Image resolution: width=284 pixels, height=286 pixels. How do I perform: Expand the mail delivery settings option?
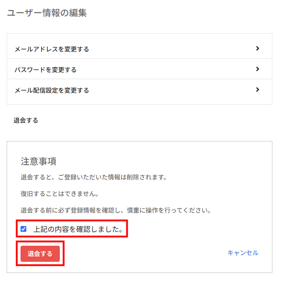[x=139, y=90]
